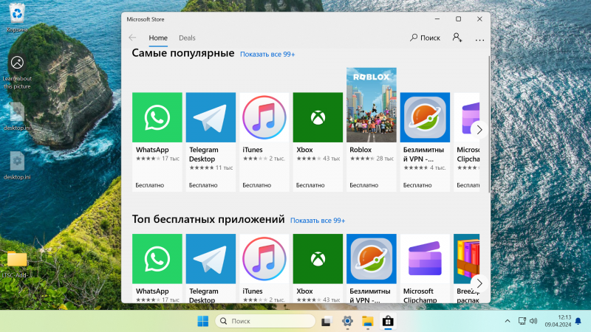Switch to the Deals tab
The width and height of the screenshot is (591, 332).
187,38
